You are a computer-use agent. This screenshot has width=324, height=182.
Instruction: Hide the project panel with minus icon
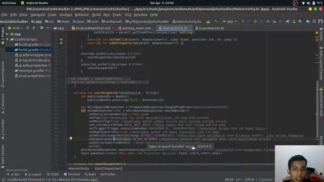(x=48, y=28)
